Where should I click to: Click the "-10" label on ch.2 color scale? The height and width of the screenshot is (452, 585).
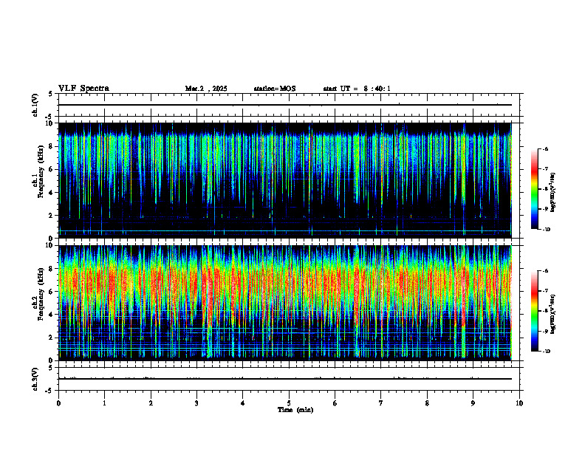(x=547, y=351)
